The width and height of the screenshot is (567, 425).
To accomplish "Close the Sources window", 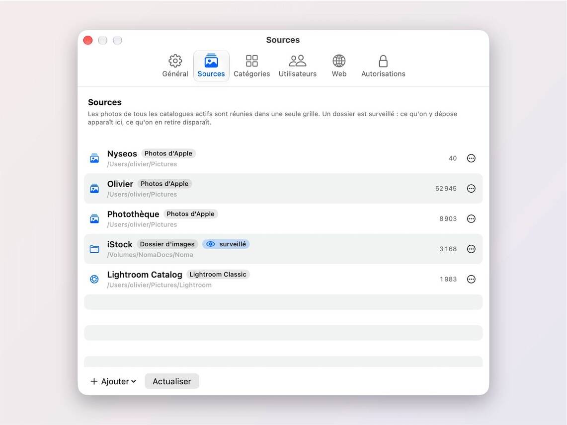I will point(88,40).
